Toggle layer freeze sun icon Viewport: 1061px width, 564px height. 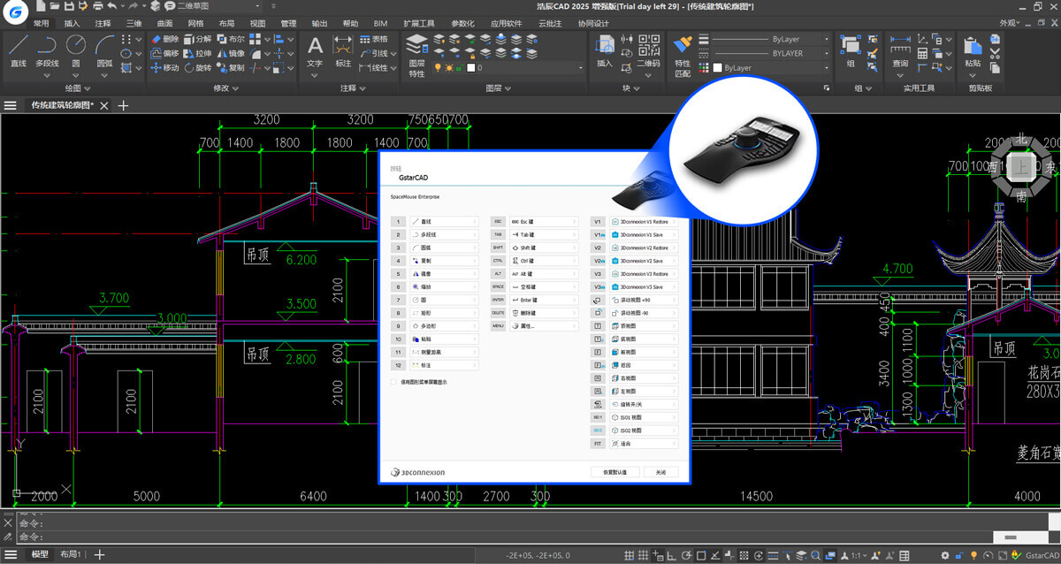point(448,68)
